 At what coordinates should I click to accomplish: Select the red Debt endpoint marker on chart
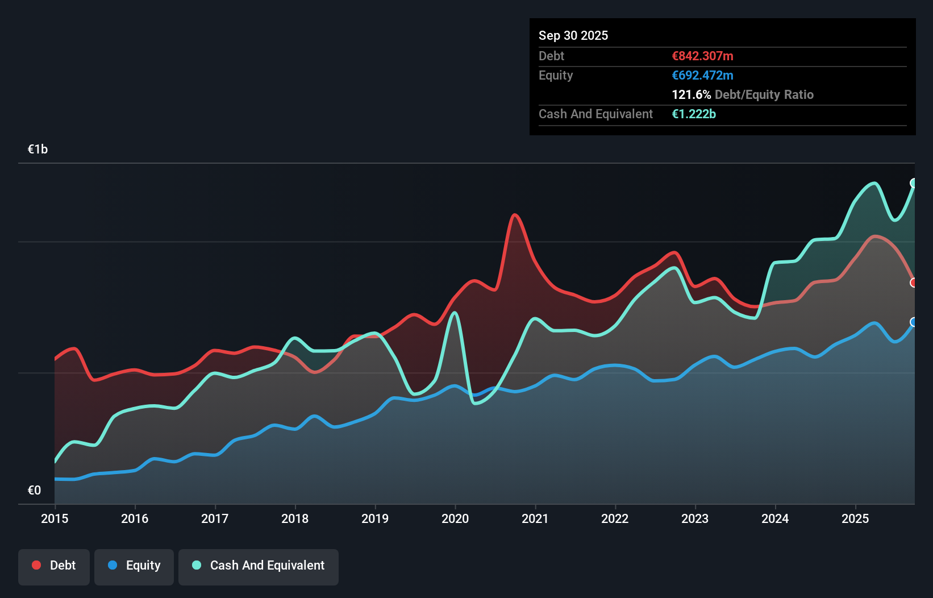pyautogui.click(x=914, y=283)
